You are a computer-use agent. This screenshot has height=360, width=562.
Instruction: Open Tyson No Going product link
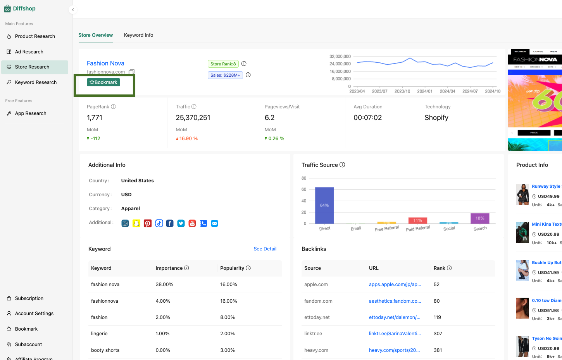point(547,338)
